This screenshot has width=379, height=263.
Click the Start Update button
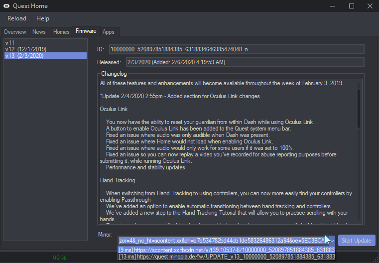(357, 241)
